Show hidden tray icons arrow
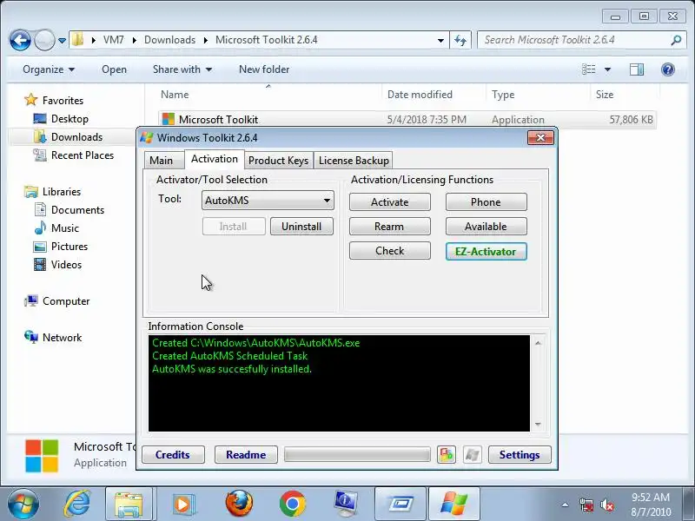This screenshot has width=695, height=521. (x=566, y=505)
